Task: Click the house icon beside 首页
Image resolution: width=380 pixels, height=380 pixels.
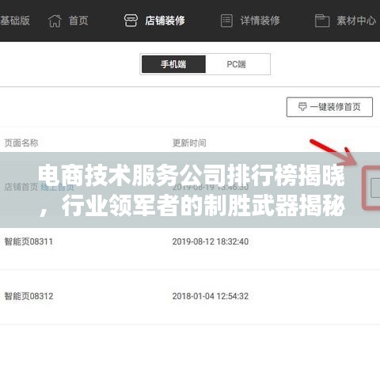Action: coord(55,21)
